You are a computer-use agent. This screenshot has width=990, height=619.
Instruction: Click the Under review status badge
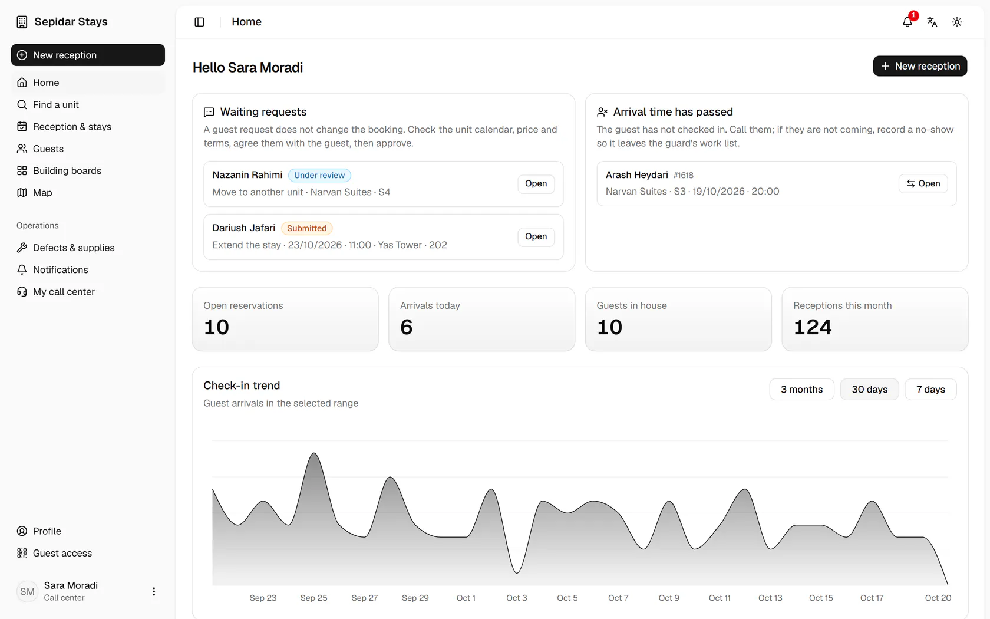(319, 175)
